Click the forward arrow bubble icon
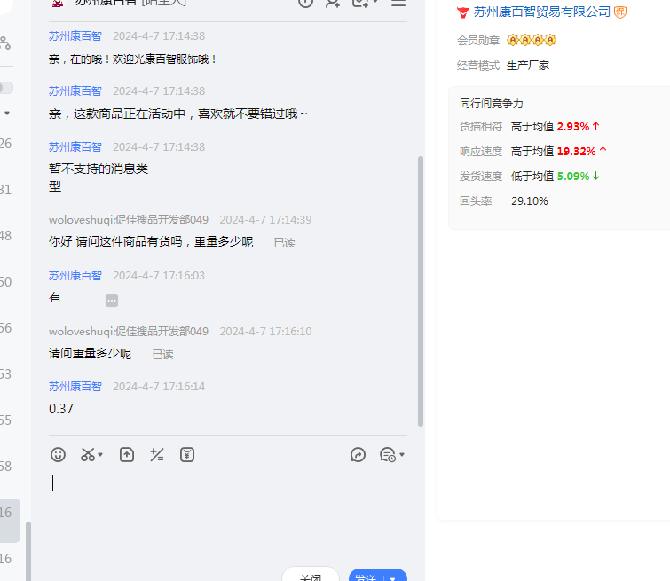This screenshot has height=581, width=670. coord(359,455)
